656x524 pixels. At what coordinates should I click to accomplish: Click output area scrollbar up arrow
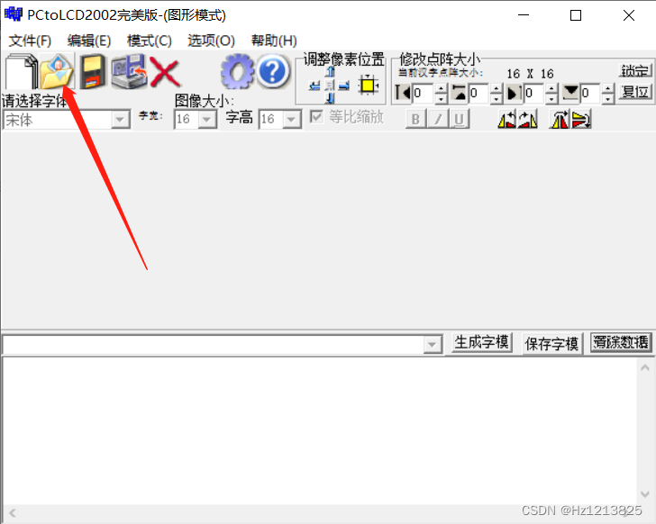point(644,367)
